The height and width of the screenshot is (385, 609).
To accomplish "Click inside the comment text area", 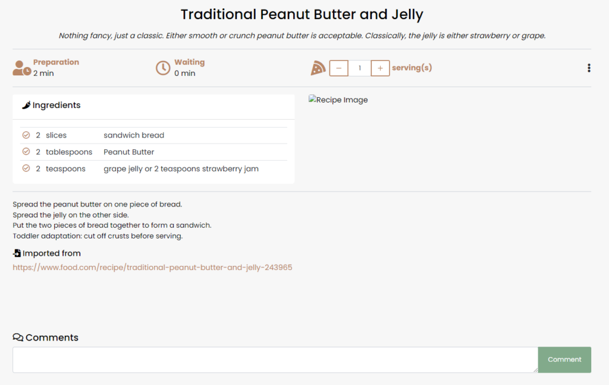I will 275,359.
